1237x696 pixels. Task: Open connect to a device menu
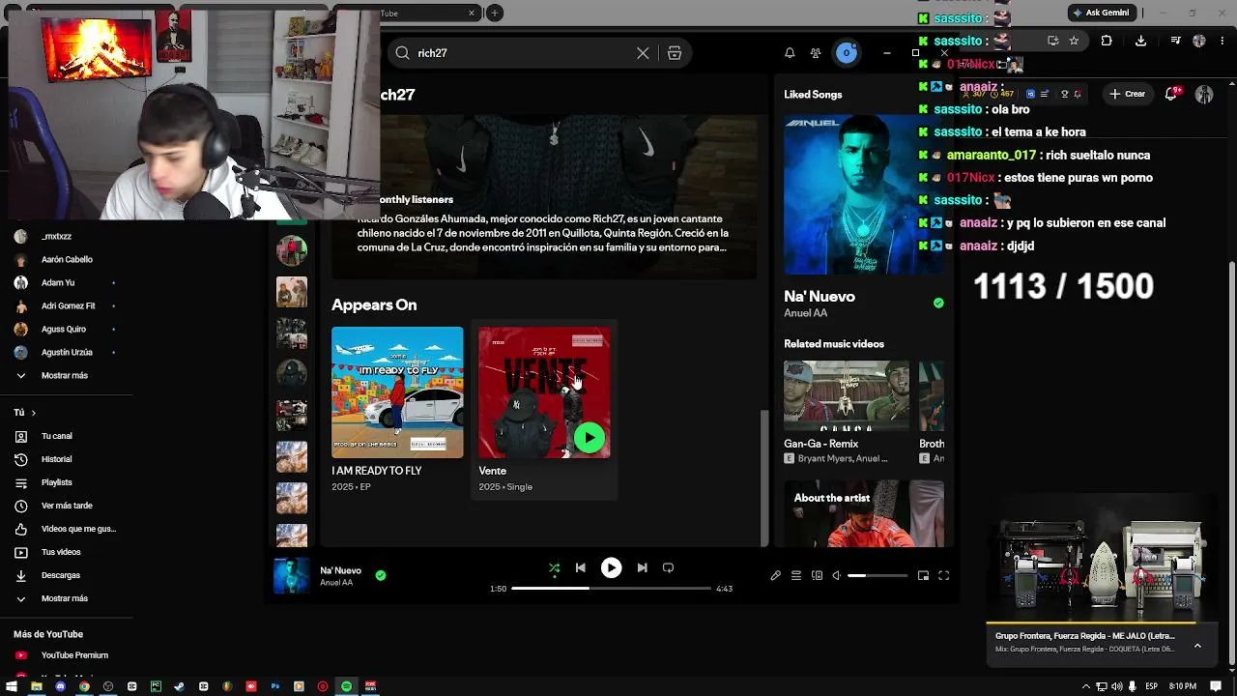[x=818, y=576]
